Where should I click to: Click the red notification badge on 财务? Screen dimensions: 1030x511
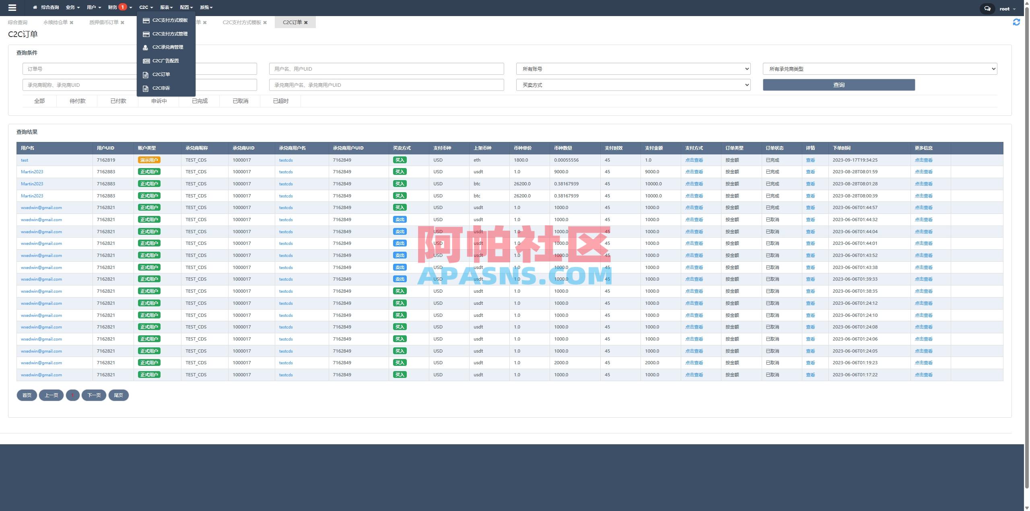[123, 6]
